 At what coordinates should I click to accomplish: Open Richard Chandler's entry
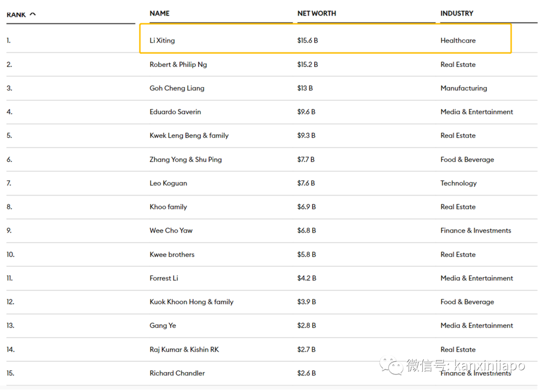click(x=177, y=373)
